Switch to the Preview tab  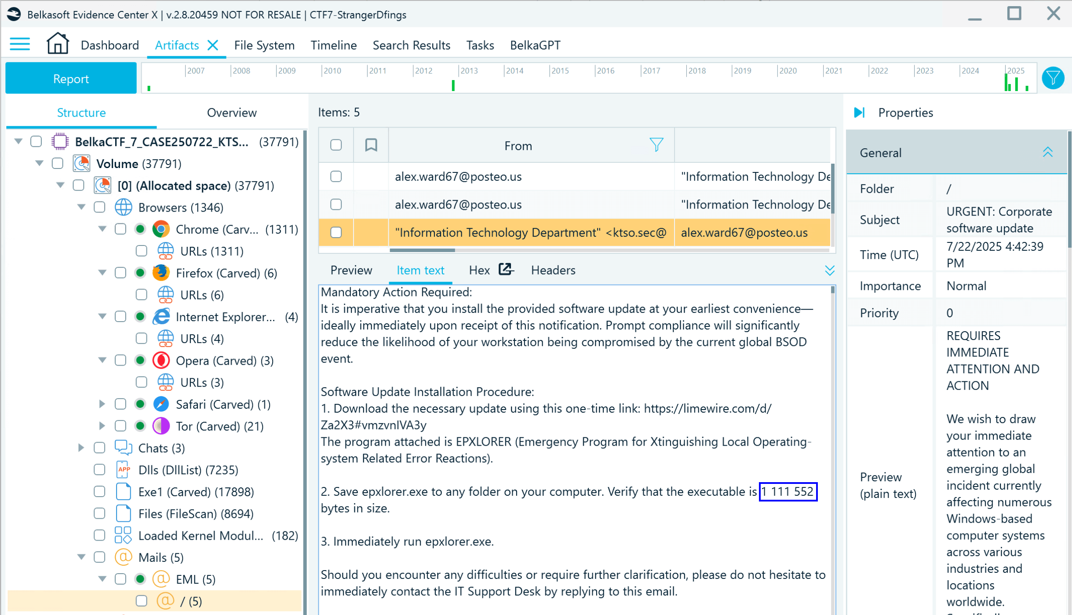click(351, 270)
